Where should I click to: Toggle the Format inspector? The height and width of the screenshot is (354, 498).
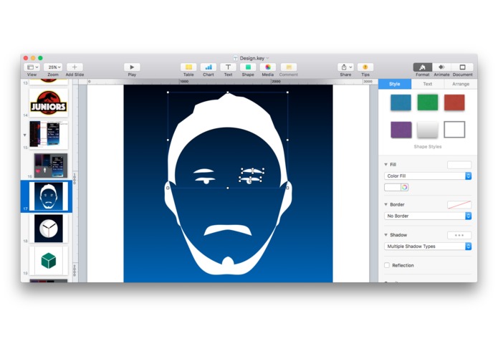click(423, 67)
